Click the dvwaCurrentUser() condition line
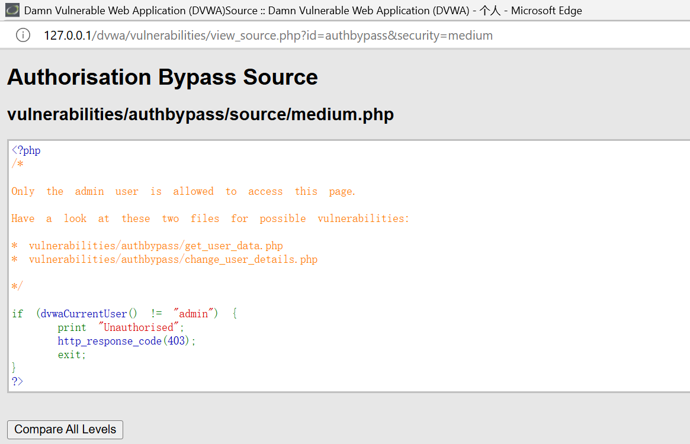Image resolution: width=690 pixels, height=444 pixels. point(124,314)
